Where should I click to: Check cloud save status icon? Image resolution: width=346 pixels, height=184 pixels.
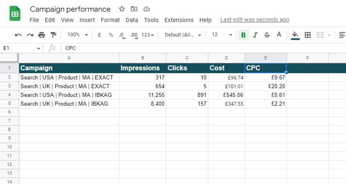[146, 9]
